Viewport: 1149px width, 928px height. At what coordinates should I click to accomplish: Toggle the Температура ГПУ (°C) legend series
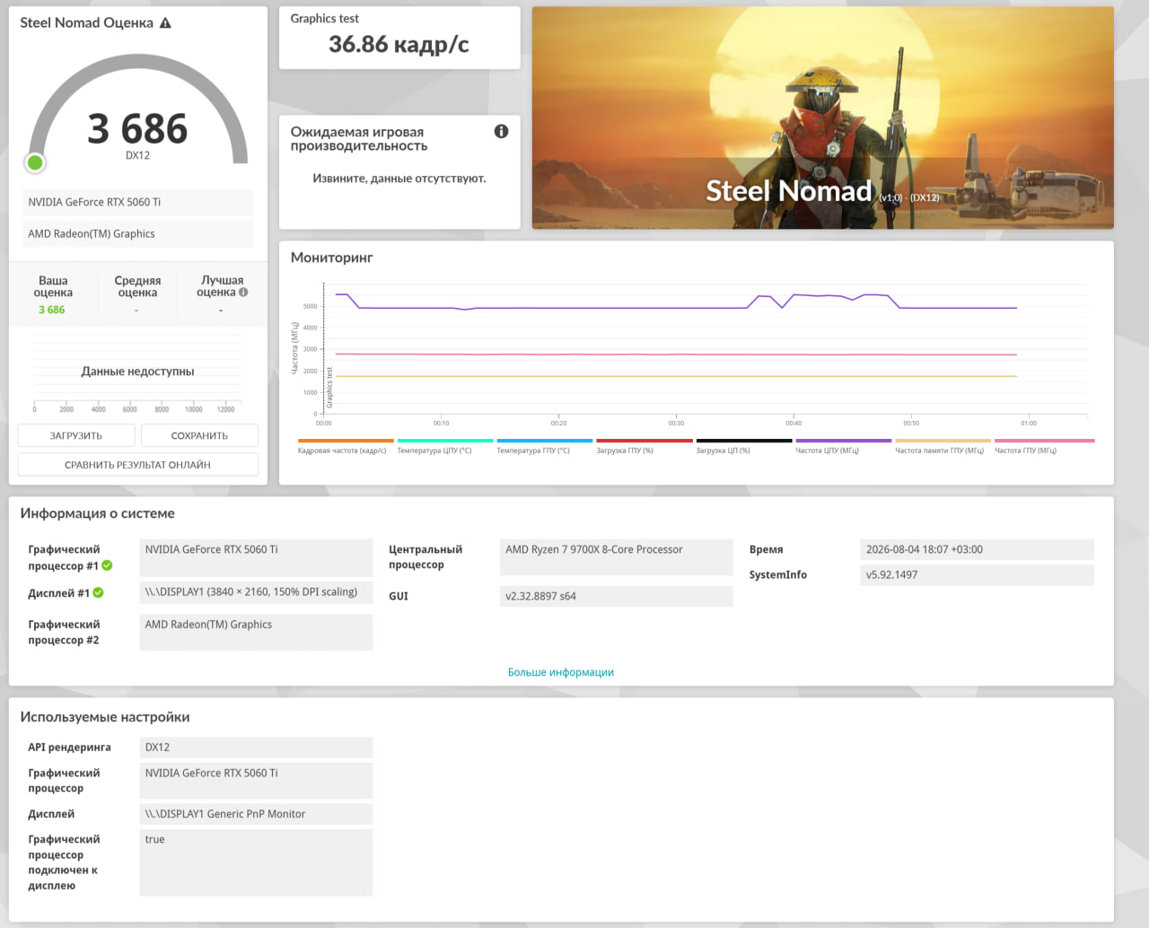(544, 446)
